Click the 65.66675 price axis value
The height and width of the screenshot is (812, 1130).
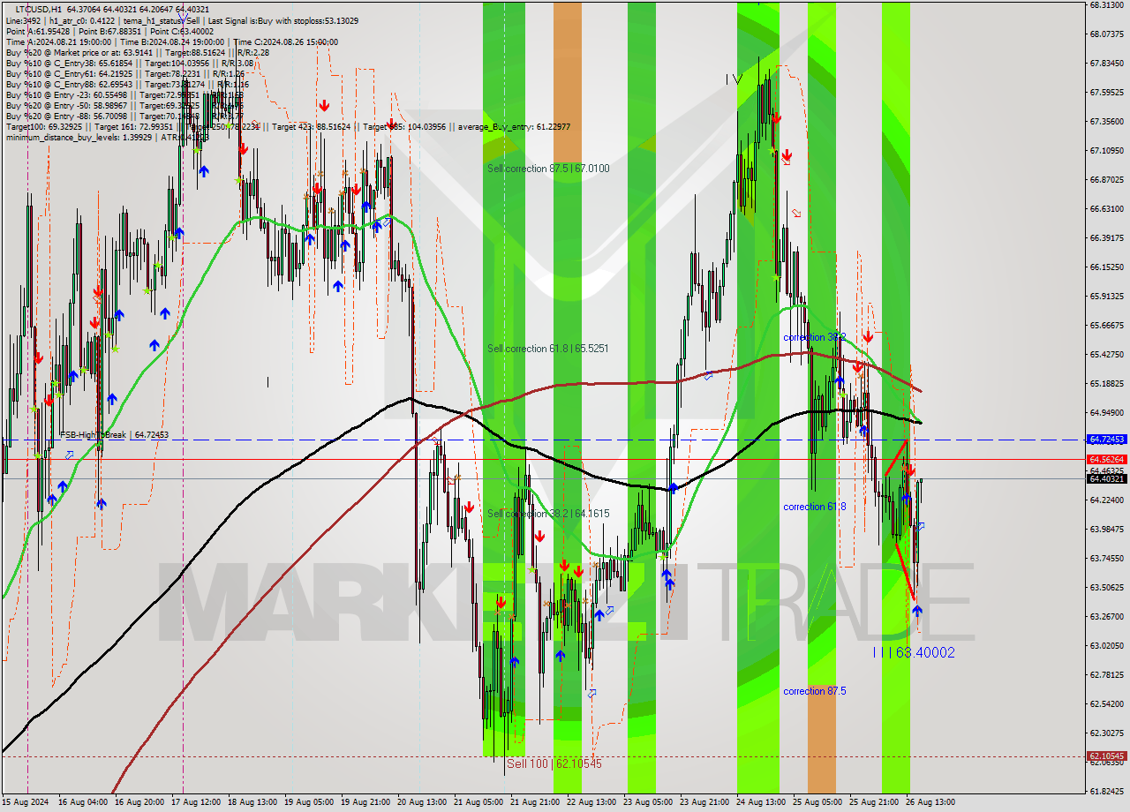pyautogui.click(x=1107, y=325)
